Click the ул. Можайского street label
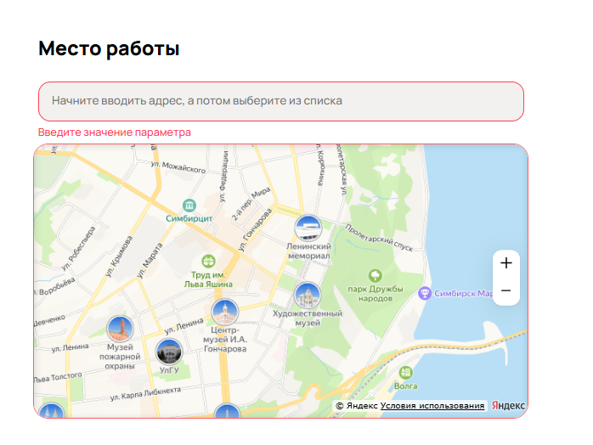This screenshot has width=593, height=445. click(x=178, y=166)
